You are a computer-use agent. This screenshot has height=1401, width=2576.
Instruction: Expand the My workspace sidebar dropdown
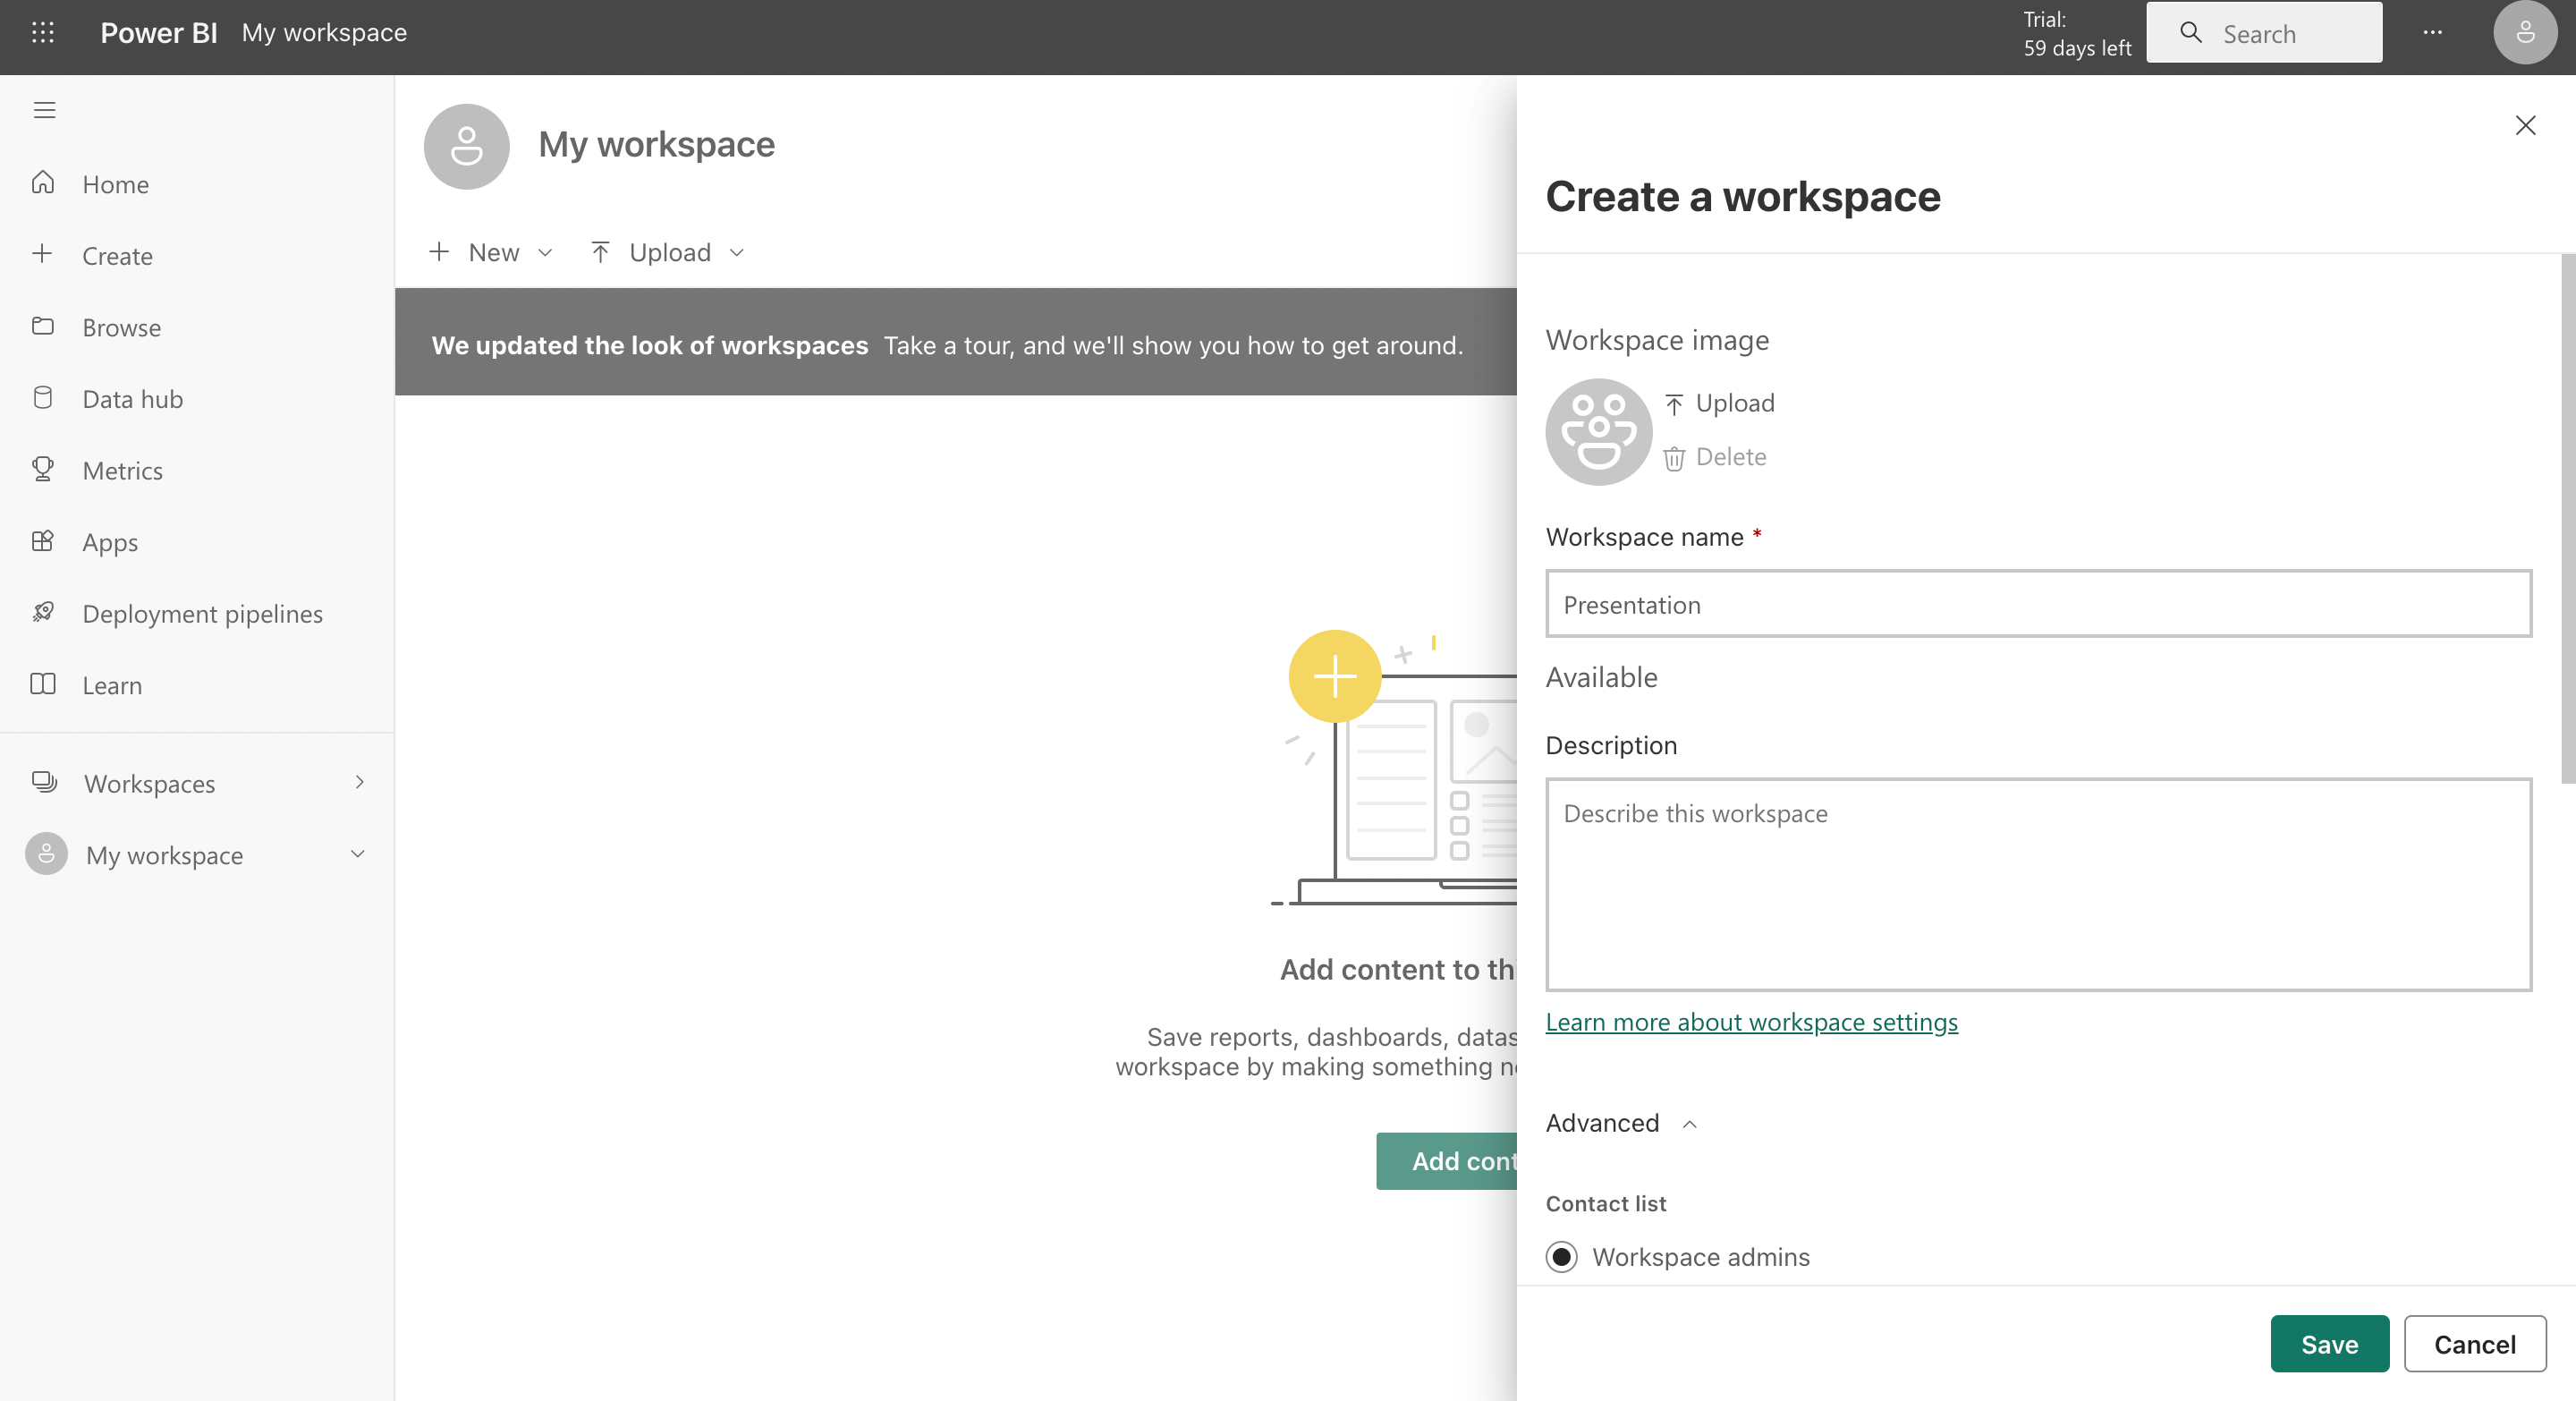click(357, 854)
